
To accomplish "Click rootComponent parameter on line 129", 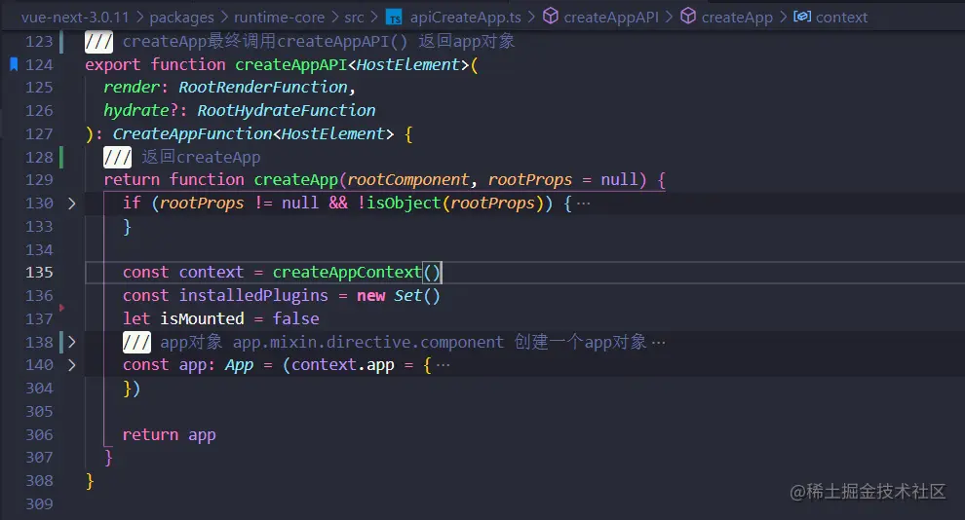I will [x=408, y=179].
